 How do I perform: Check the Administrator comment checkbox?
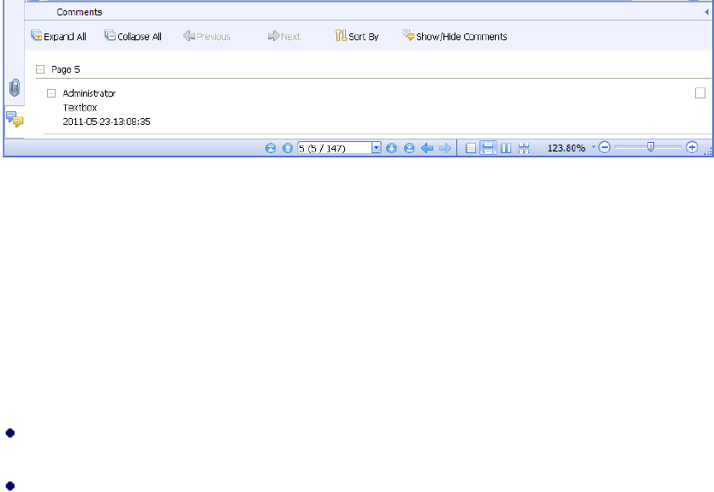pos(700,93)
